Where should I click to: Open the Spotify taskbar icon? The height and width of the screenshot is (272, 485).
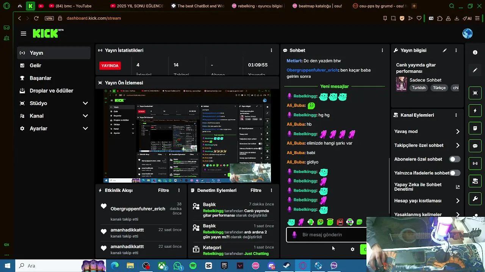(x=193, y=266)
